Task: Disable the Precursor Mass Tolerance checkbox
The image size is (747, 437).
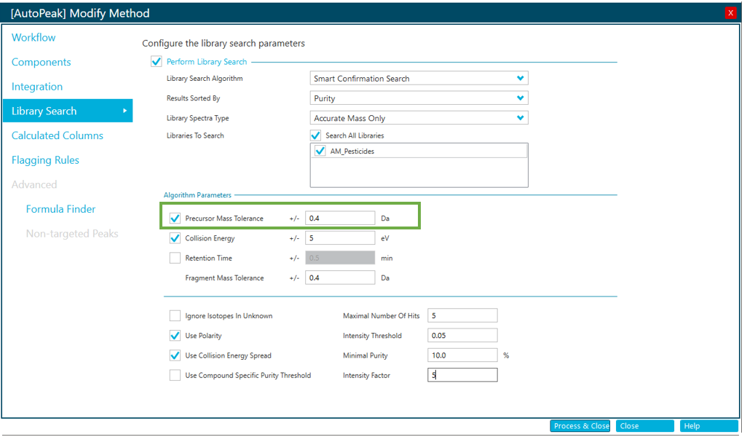Action: click(175, 218)
